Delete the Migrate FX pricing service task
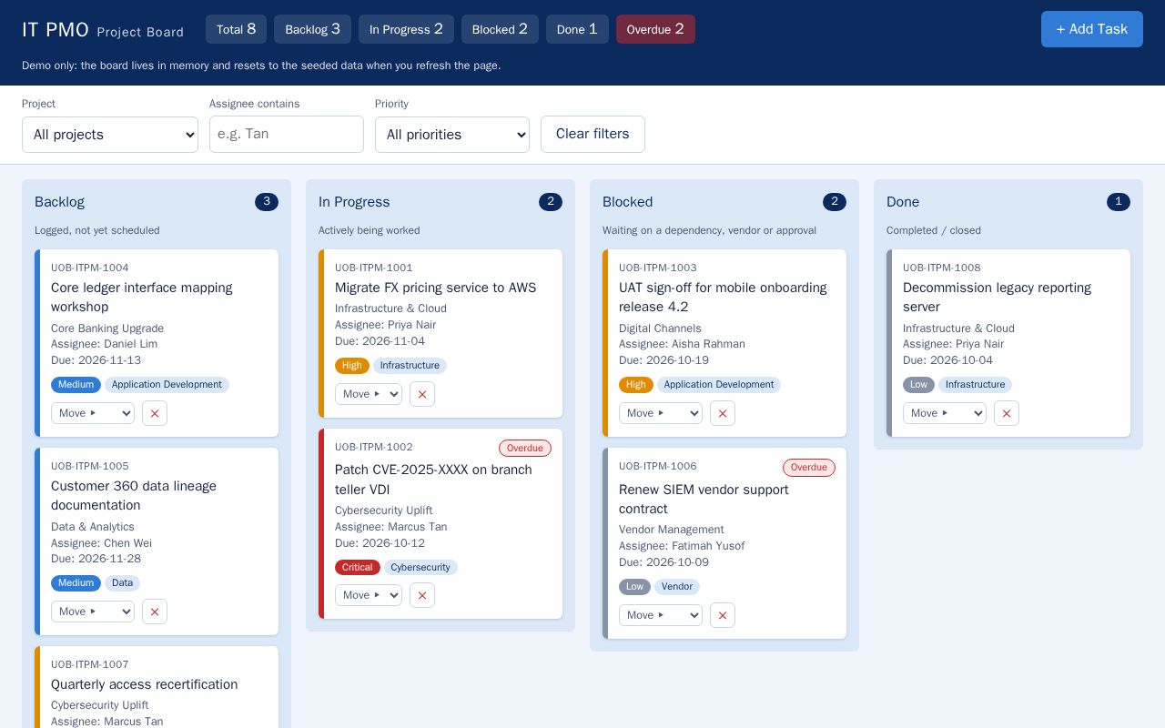The height and width of the screenshot is (728, 1165). 422,394
